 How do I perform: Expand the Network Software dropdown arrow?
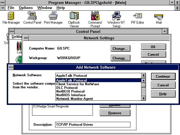(x=143, y=75)
